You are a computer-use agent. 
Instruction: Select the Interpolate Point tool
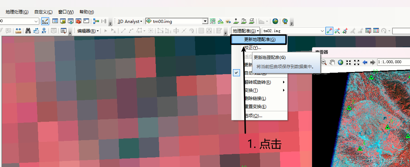[x=236, y=21]
